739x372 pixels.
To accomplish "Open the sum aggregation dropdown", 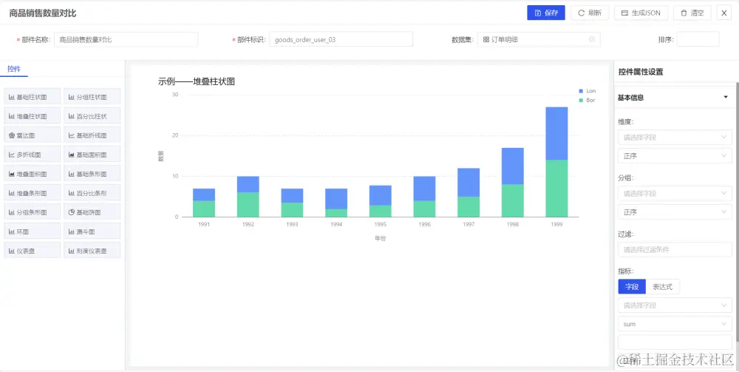I will point(675,325).
